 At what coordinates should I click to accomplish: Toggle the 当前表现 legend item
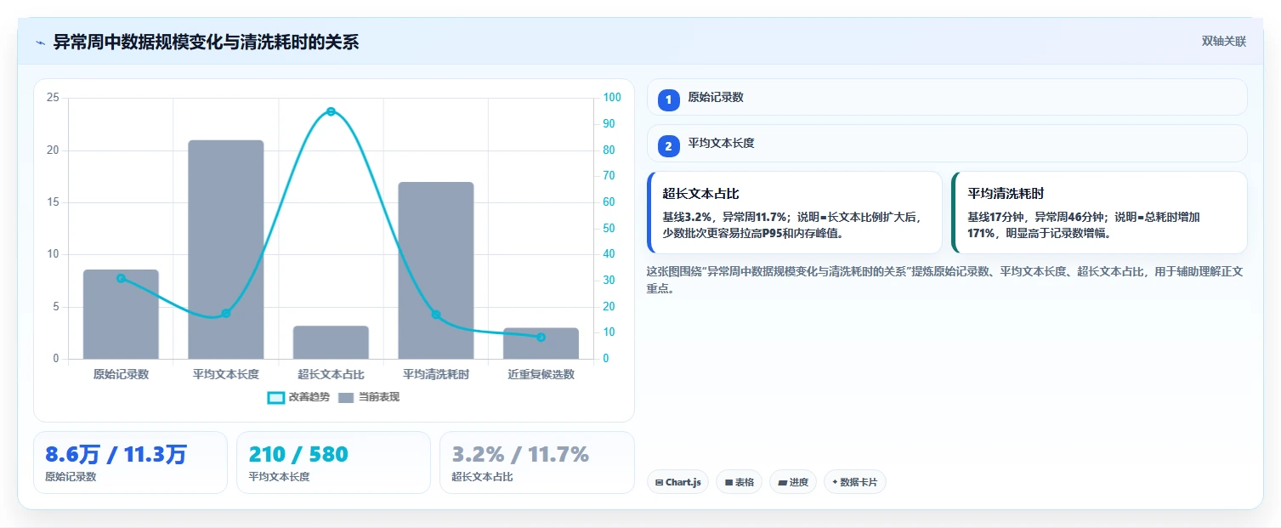[368, 397]
